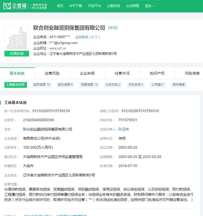Jump to 分支机构 2 section
This screenshot has height=216, width=203.
pyautogui.click(x=113, y=85)
